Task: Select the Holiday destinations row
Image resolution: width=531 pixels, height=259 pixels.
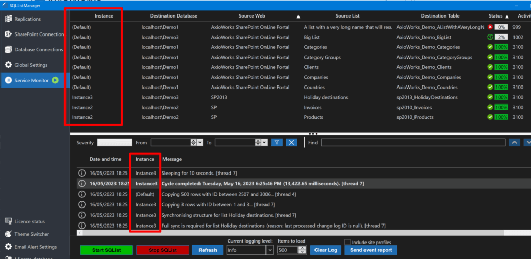Action: point(300,97)
